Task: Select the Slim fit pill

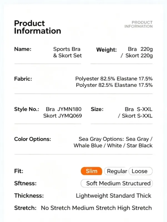Action: tap(91, 171)
